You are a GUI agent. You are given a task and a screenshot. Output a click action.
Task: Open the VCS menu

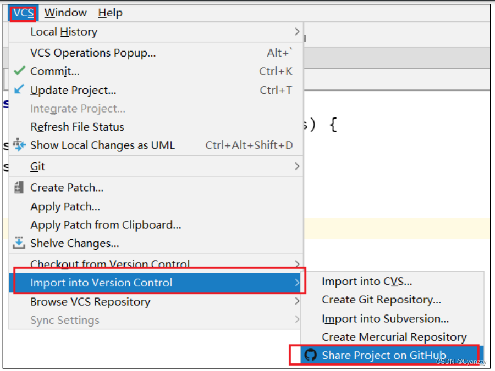point(23,13)
